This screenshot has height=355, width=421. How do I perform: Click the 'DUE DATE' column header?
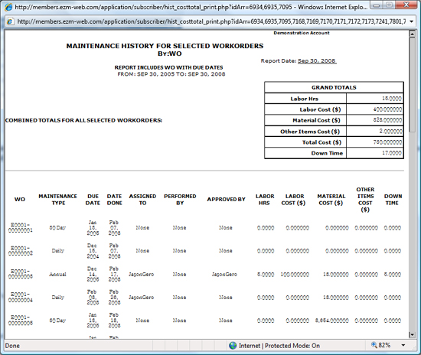tap(93, 200)
